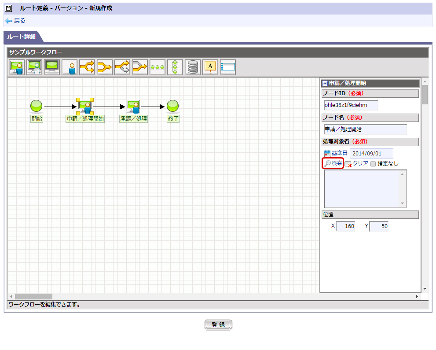Click the 処理対象者 (必須) section header

(370, 142)
